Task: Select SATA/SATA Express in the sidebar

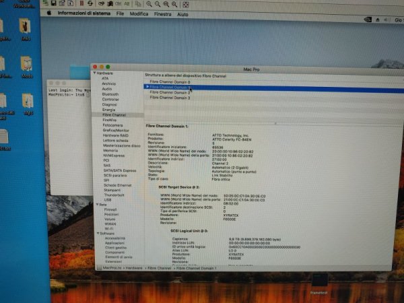Action: click(x=120, y=170)
